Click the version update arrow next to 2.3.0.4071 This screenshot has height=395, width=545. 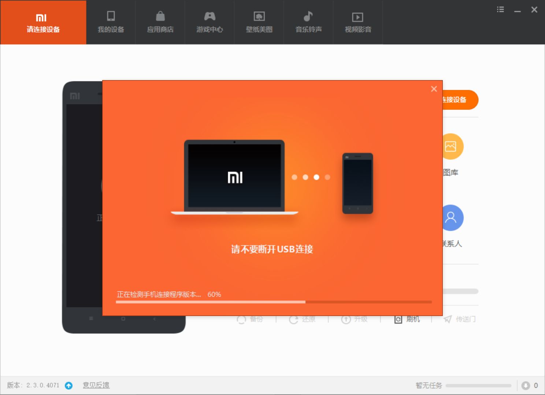68,385
